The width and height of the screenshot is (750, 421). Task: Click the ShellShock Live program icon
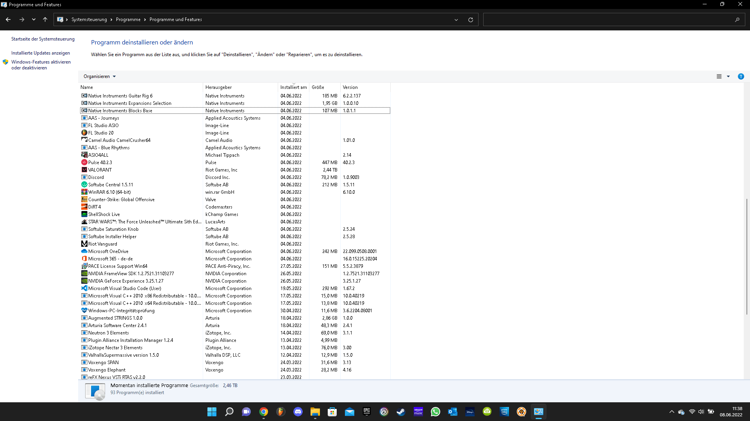[x=84, y=214]
